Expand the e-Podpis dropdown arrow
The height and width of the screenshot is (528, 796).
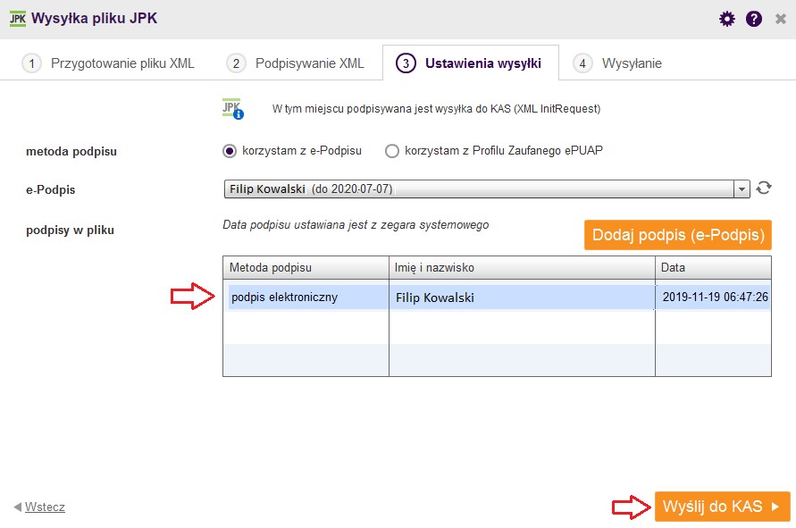[x=742, y=189]
